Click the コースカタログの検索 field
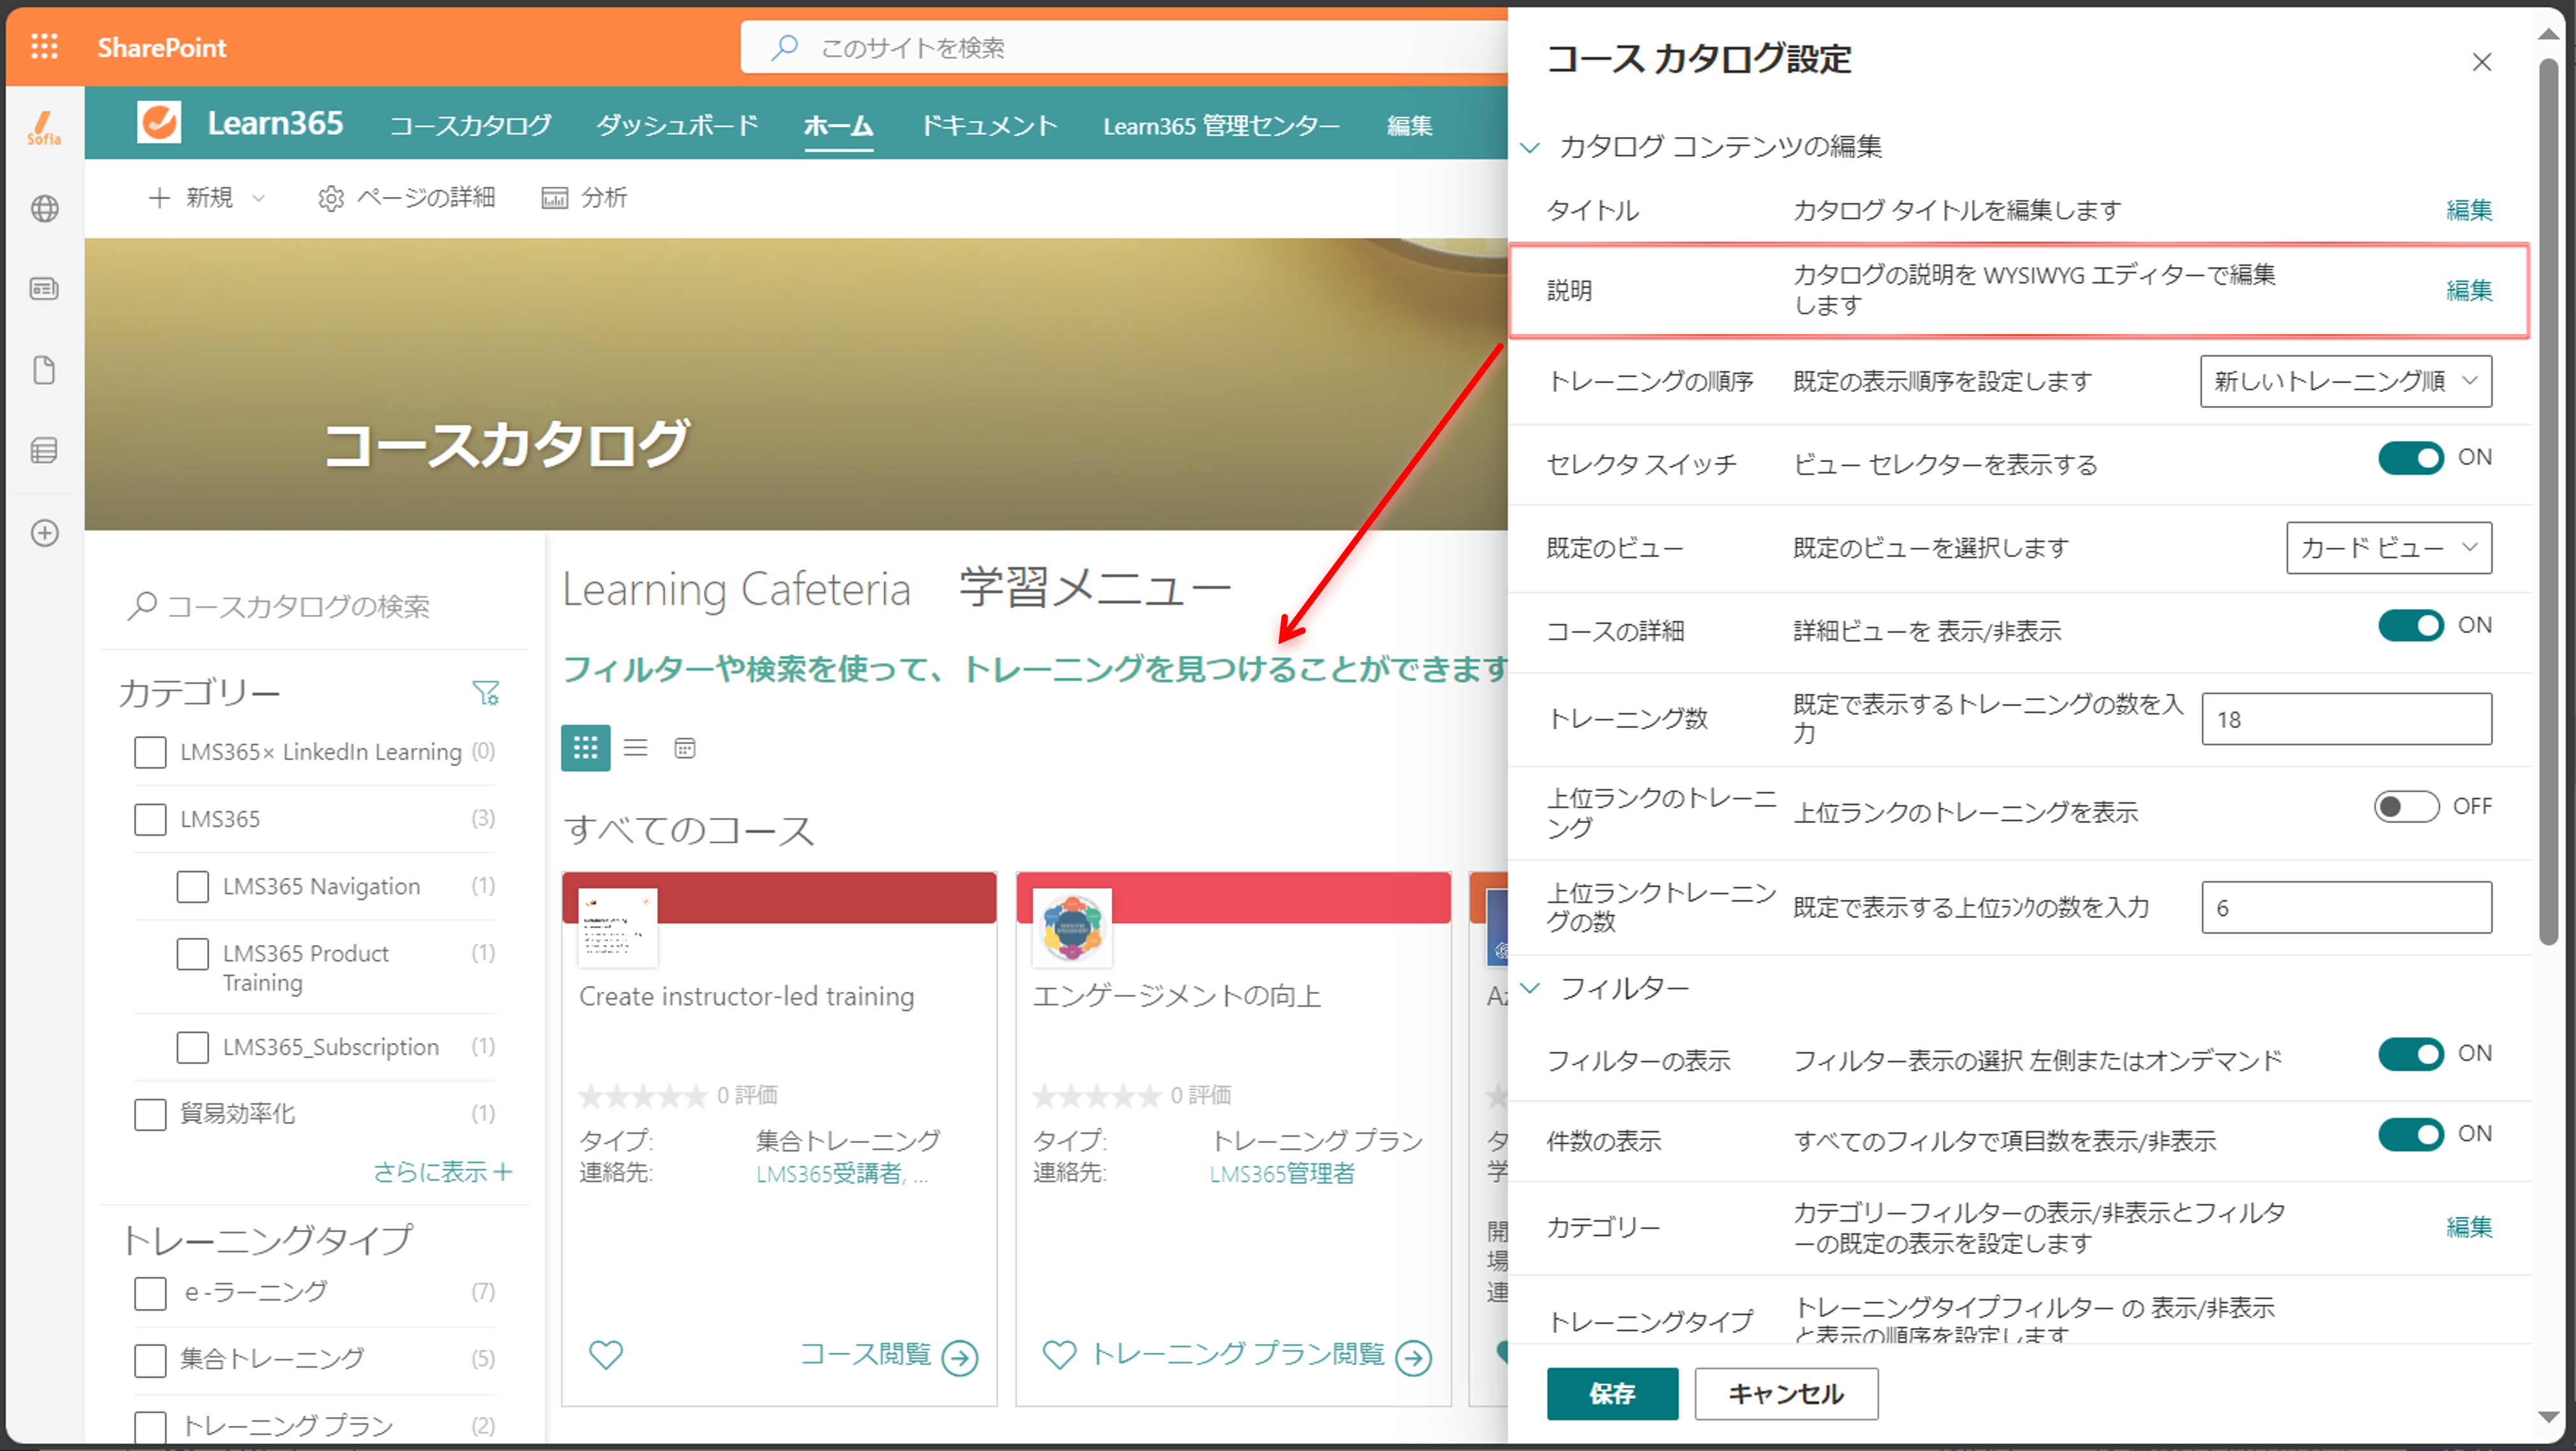Image resolution: width=2576 pixels, height=1451 pixels. tap(315, 606)
